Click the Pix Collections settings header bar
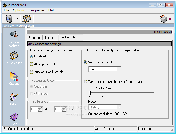176x134 pixels. 99,44
